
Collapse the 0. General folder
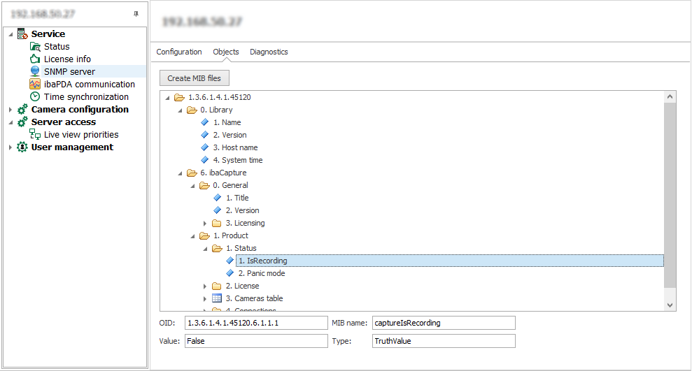click(193, 187)
